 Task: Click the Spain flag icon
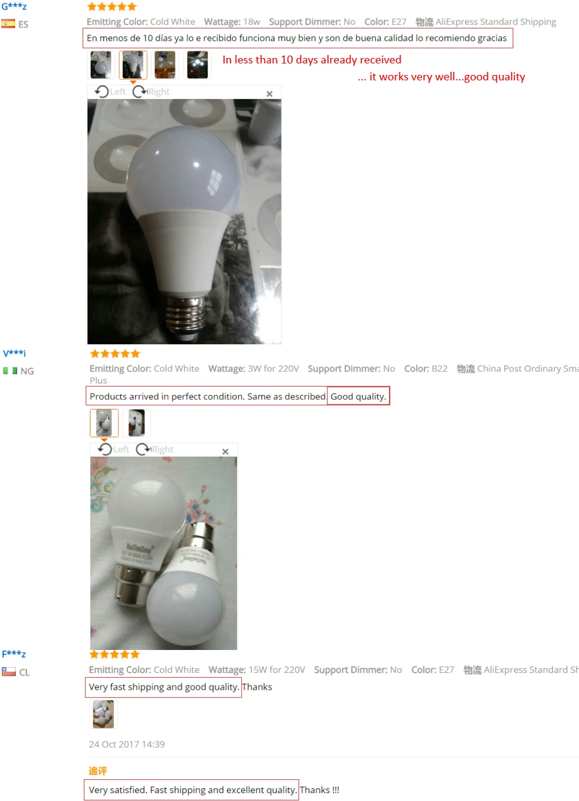tap(8, 24)
